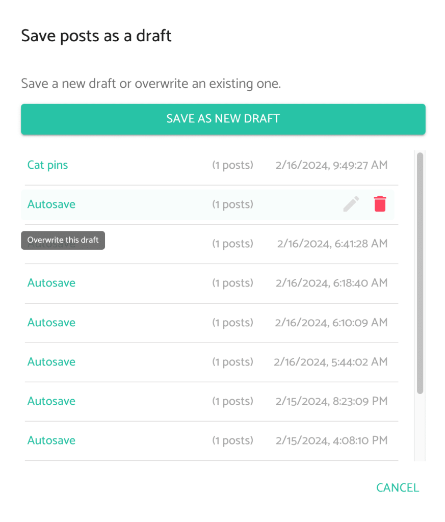Screen dimensions: 445x522
Task: Click the 2/16/2024, 6:41:28 AM timestamp
Action: (332, 244)
